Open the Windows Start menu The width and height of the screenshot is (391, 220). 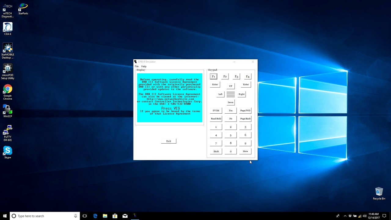click(x=5, y=216)
